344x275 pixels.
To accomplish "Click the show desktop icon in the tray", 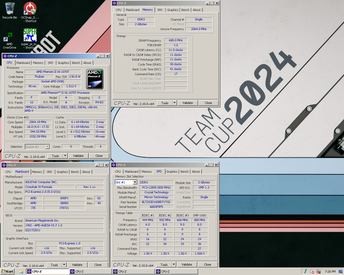I will (x=341, y=272).
